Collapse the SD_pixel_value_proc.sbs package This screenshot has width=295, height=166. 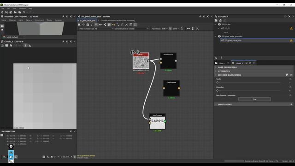tap(216, 36)
